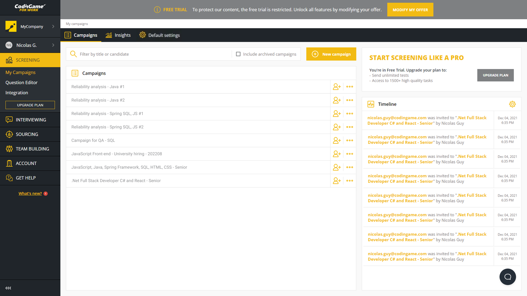Click invite candidate icon for .Net Full Stack Developer
This screenshot has width=527, height=296.
pos(337,180)
